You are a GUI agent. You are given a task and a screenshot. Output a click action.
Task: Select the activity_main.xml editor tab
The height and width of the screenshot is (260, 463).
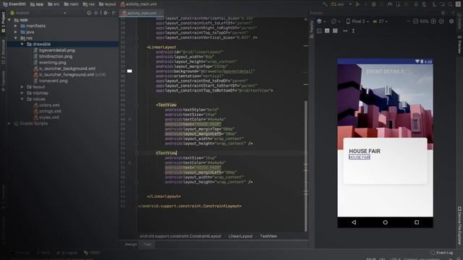click(142, 13)
